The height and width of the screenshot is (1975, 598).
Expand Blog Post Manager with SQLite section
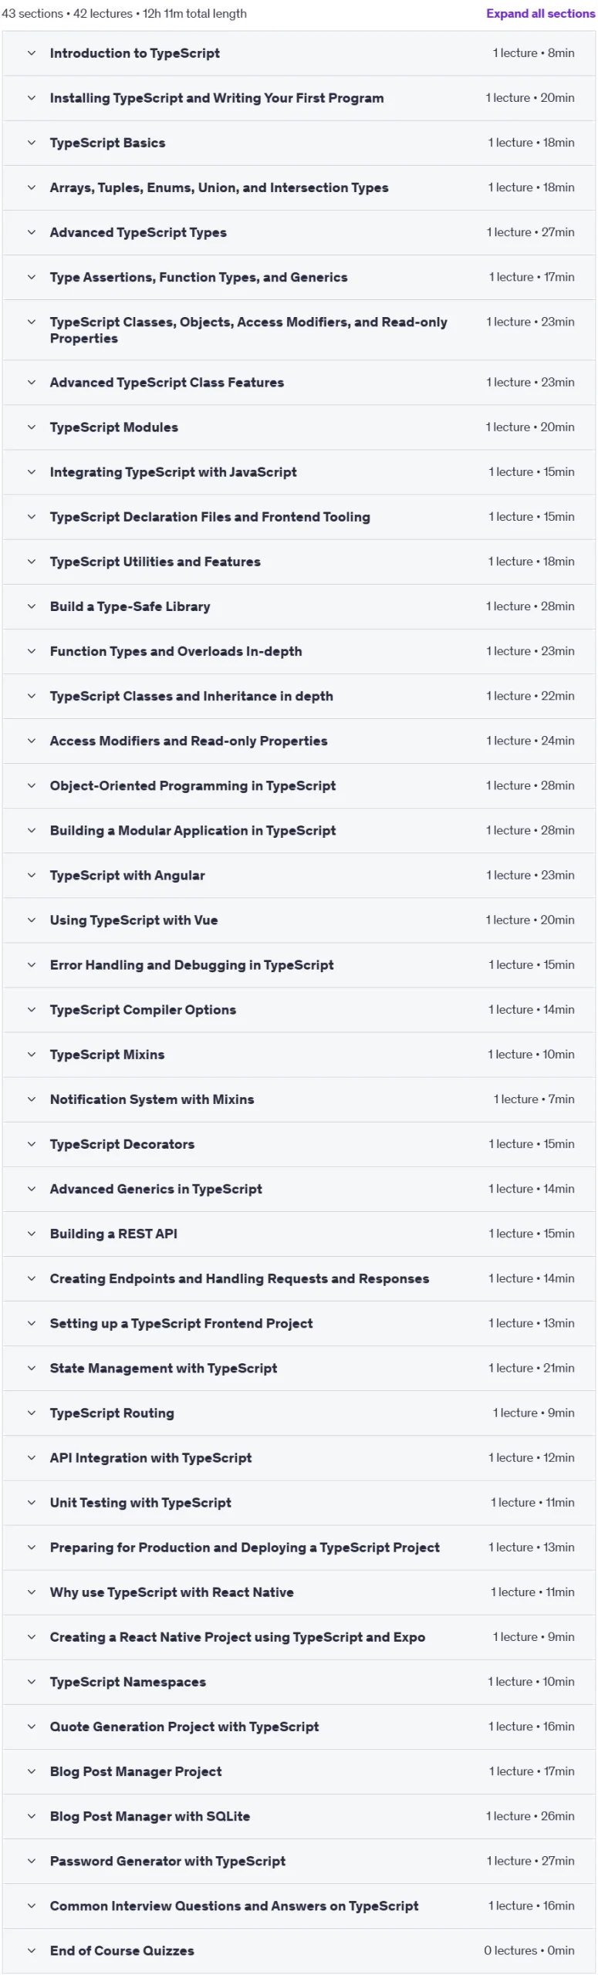point(299,1816)
